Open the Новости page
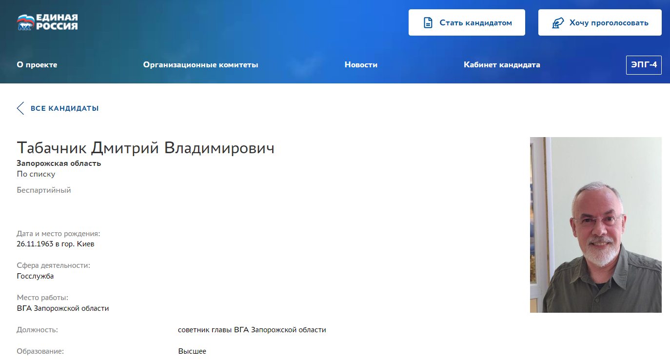The image size is (670, 363). click(x=361, y=65)
